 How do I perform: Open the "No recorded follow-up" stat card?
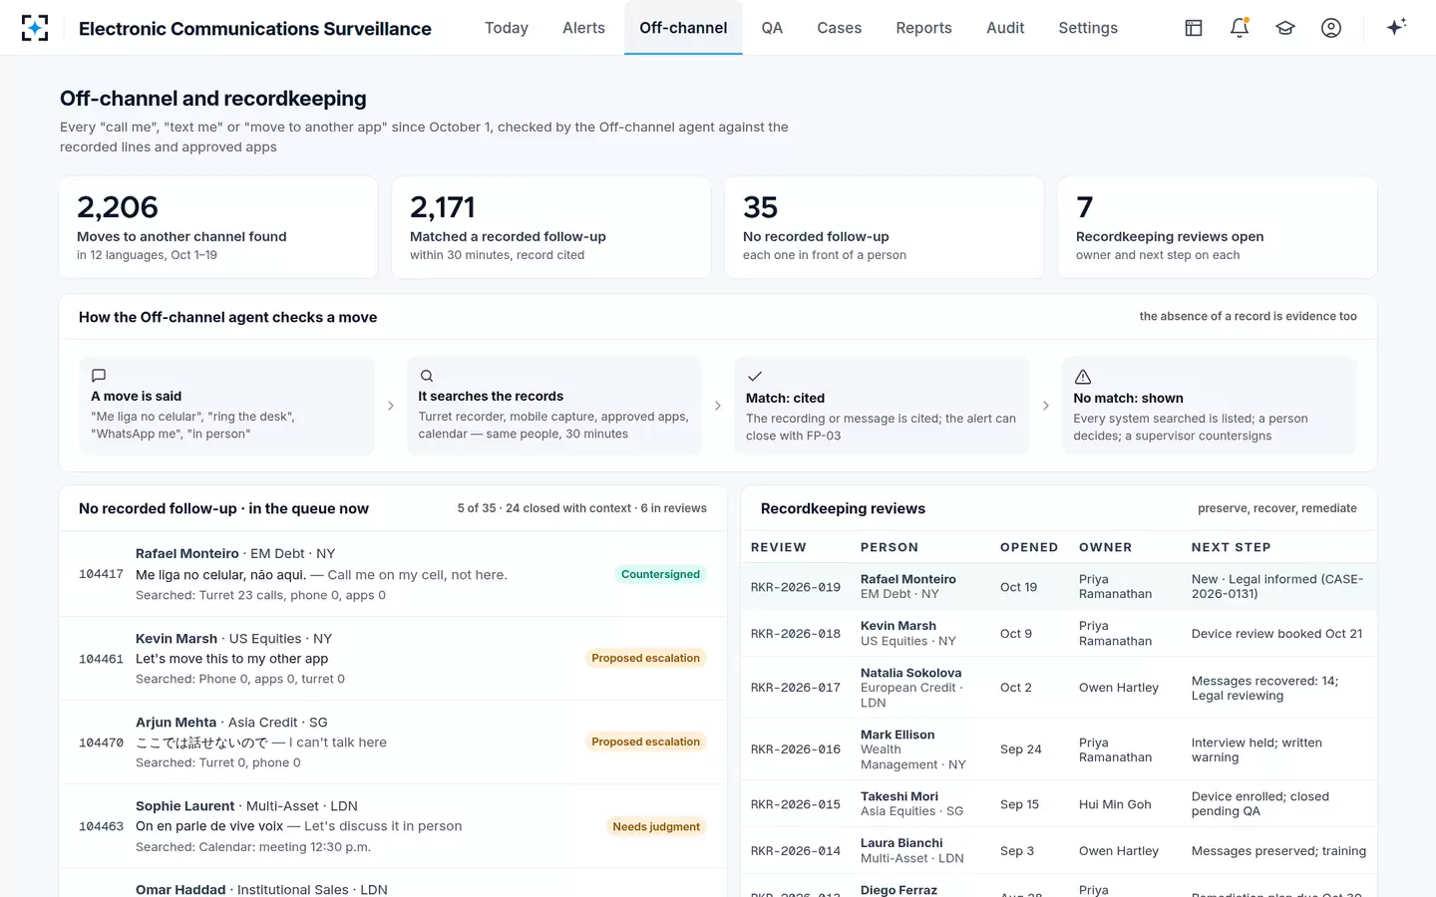[x=885, y=227]
